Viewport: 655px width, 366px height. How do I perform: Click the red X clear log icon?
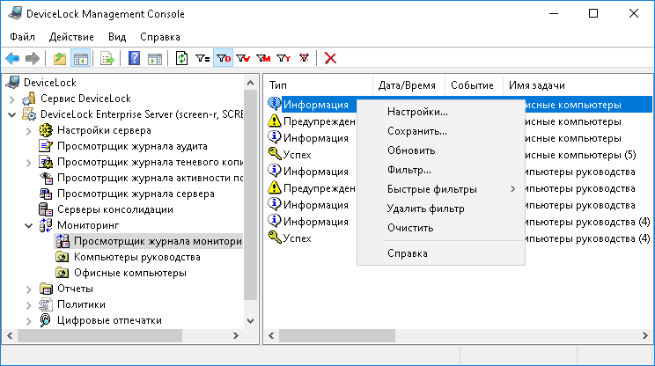331,59
